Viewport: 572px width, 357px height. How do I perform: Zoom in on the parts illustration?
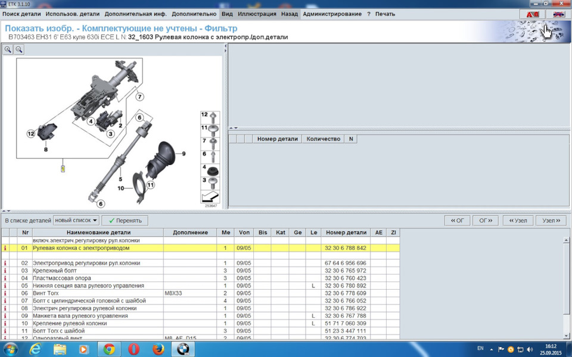pos(8,49)
